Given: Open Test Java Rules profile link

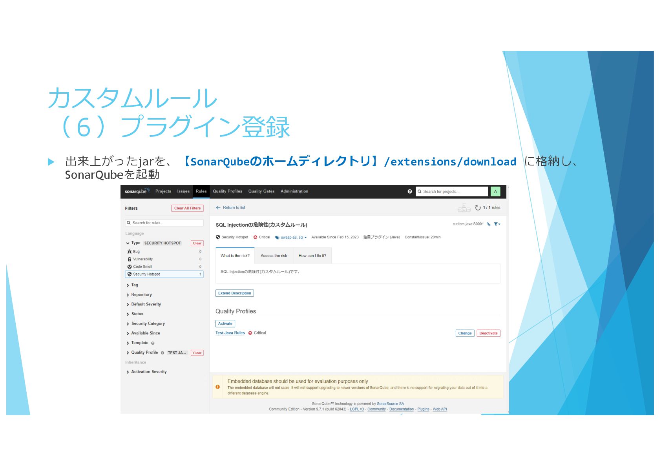Looking at the screenshot, I should click(x=230, y=333).
